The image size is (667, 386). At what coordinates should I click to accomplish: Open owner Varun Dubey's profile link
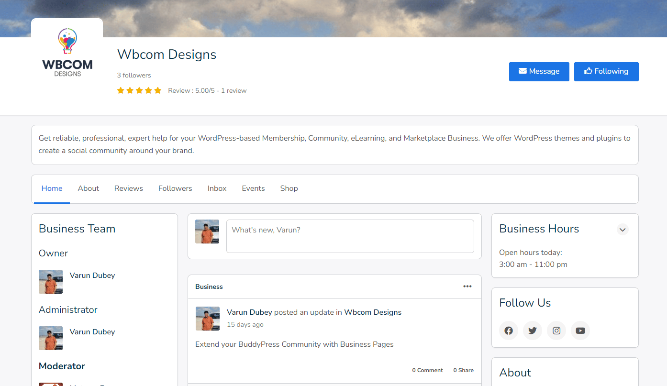(x=92, y=276)
